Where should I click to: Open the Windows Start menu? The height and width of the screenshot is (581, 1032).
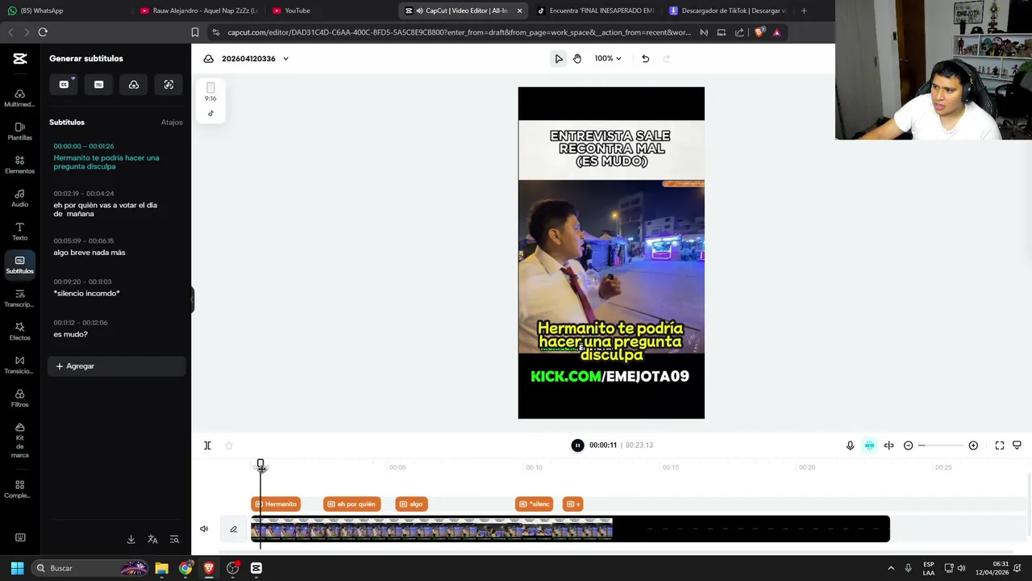(17, 568)
